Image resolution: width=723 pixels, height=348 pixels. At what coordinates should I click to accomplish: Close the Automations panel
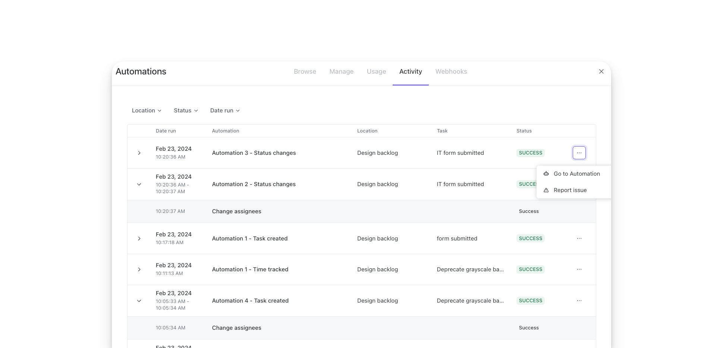coord(601,71)
